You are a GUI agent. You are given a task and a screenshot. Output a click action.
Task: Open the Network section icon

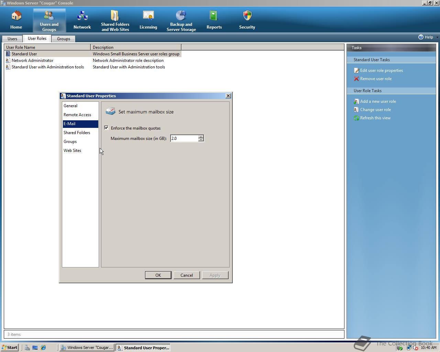(82, 16)
